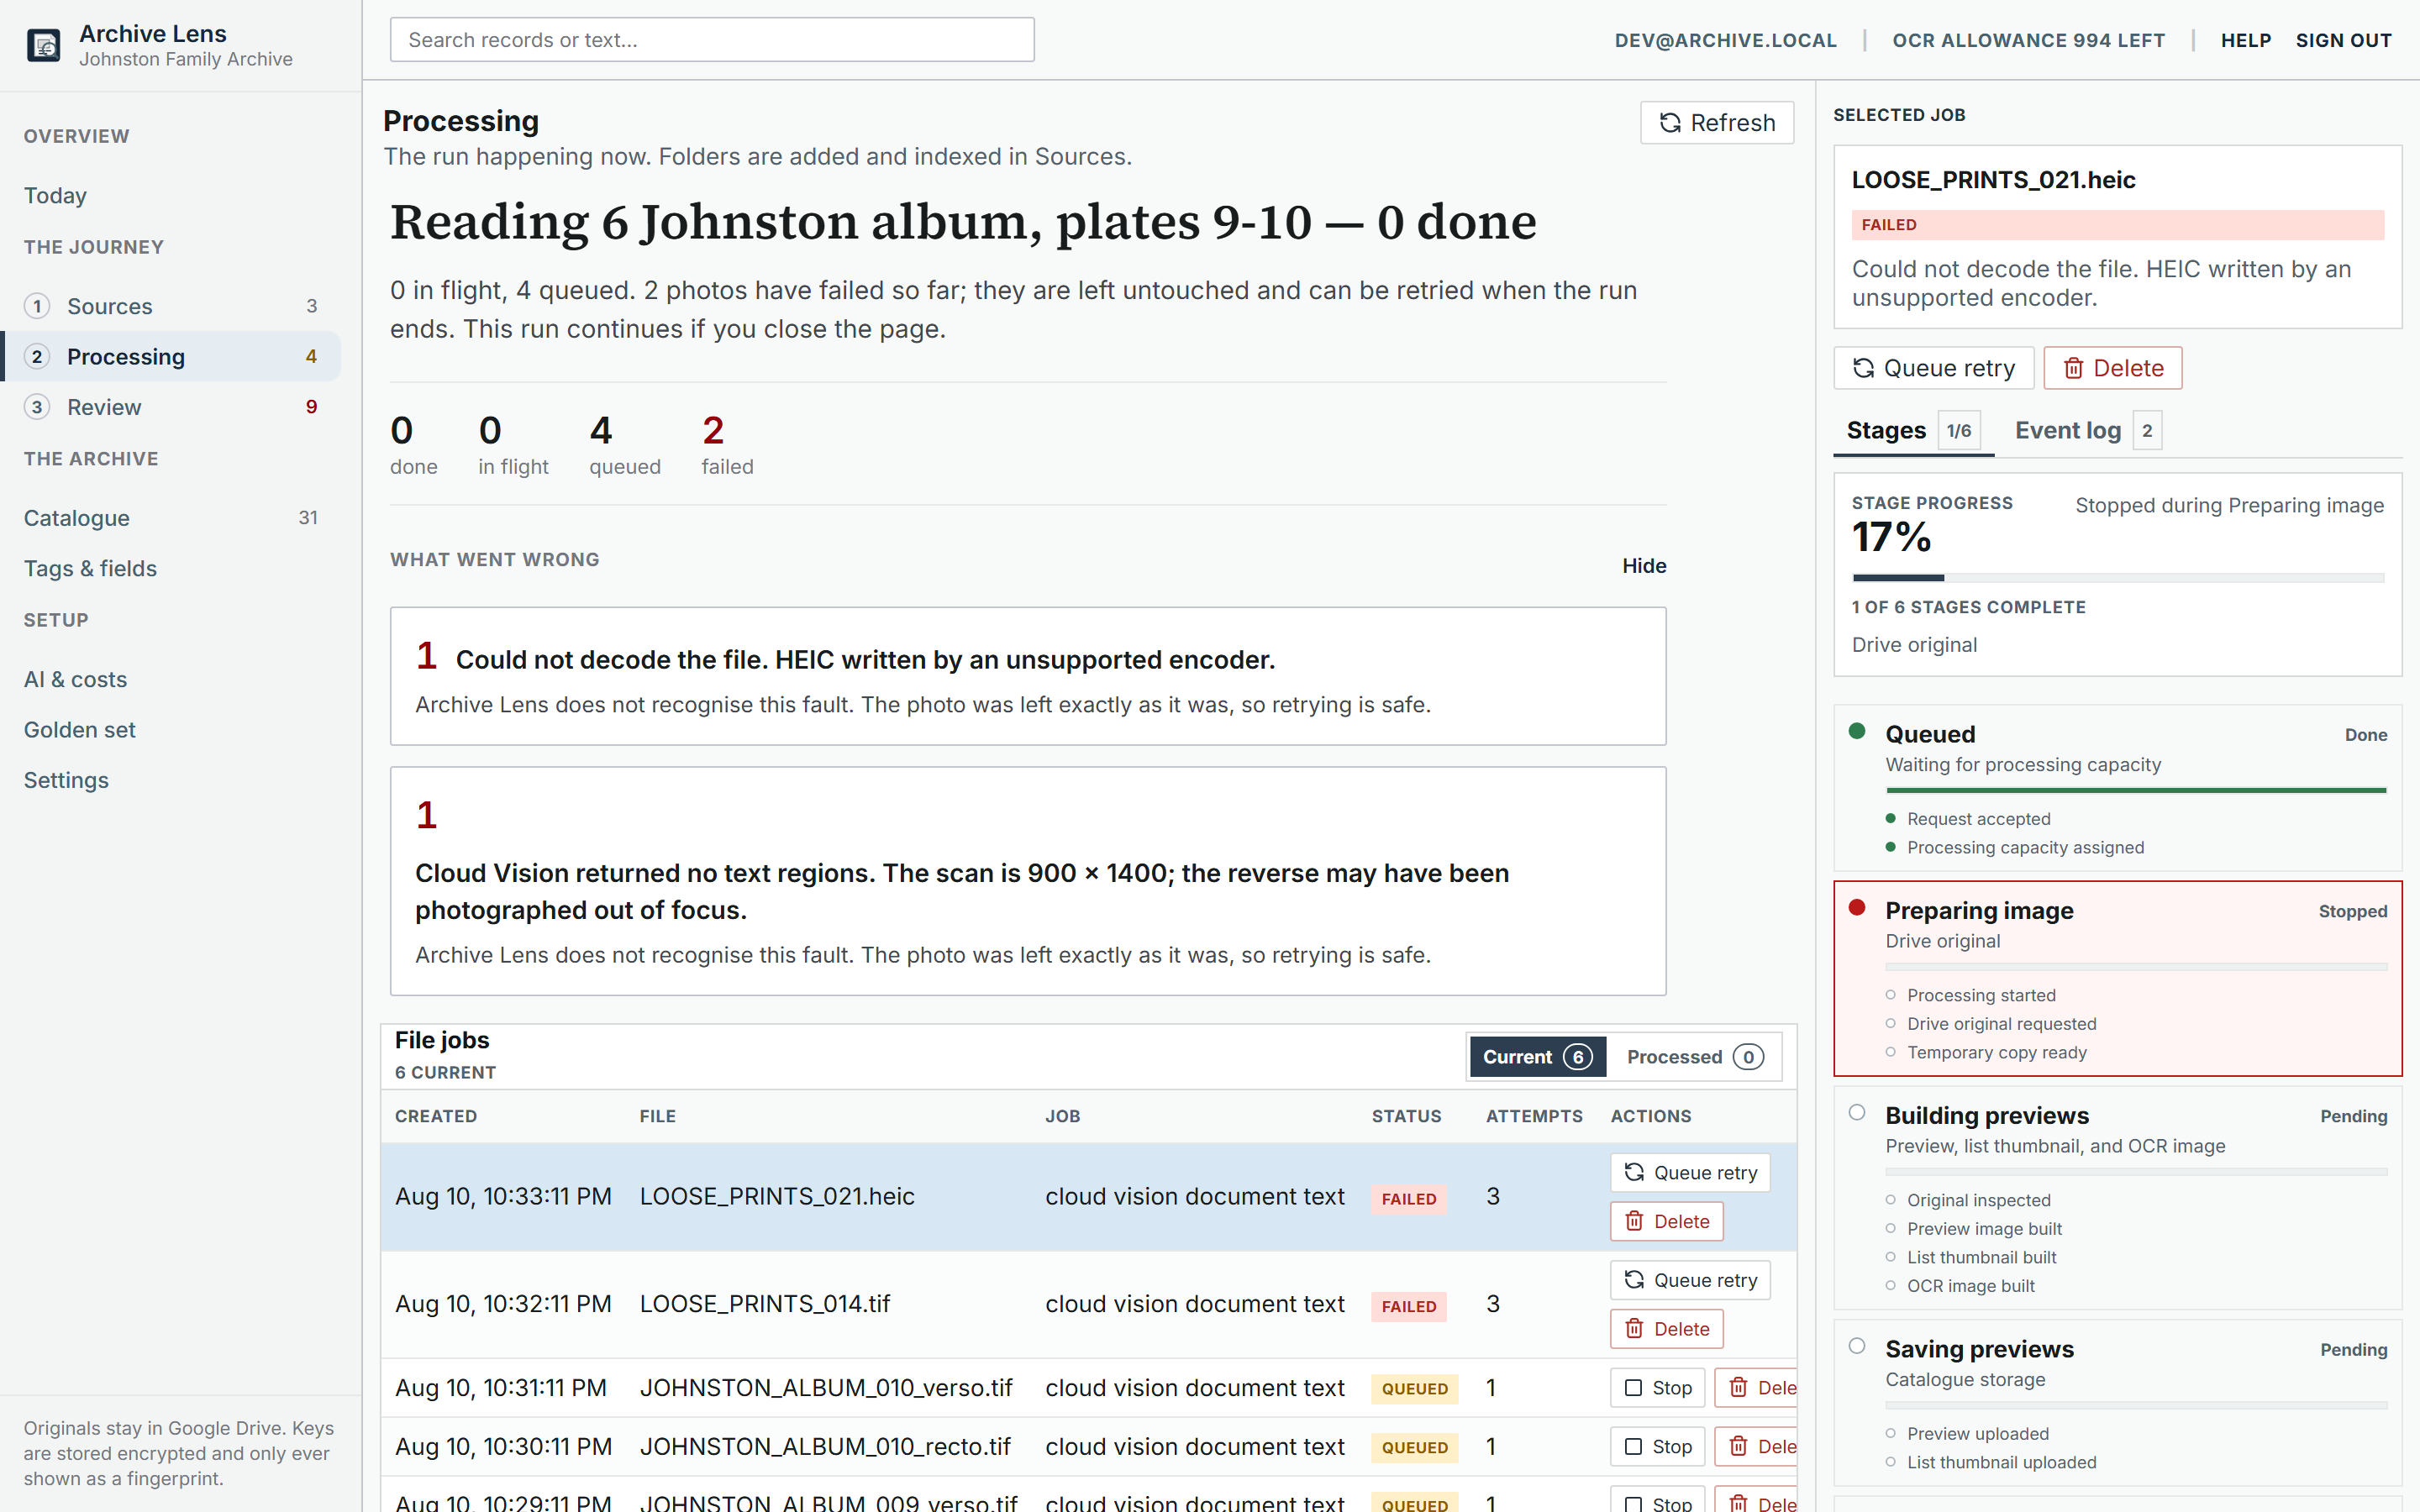Collapse the Preparing image stage

pos(2118,910)
